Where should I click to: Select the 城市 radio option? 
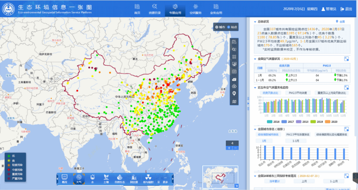pyautogui.click(x=217, y=27)
